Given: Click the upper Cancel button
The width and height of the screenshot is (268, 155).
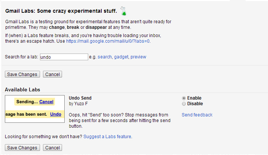Looking at the screenshot, I should (x=52, y=75).
